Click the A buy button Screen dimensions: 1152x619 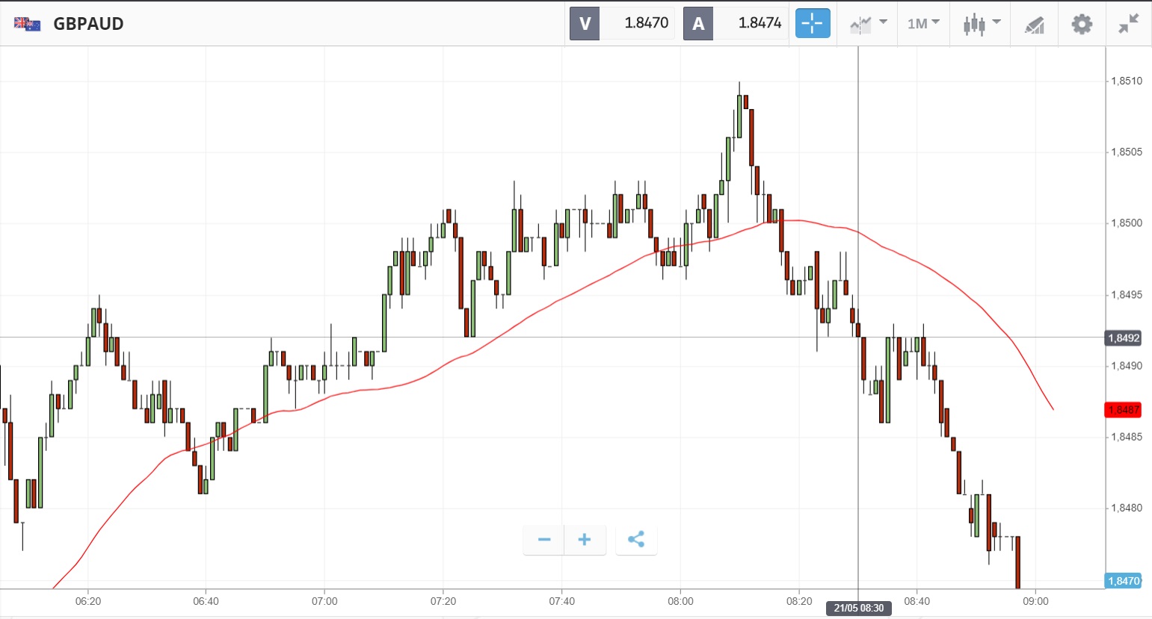(x=698, y=23)
